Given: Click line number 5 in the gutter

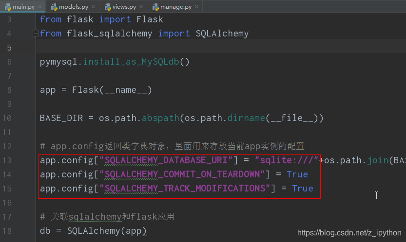Looking at the screenshot, I should 9,48.
